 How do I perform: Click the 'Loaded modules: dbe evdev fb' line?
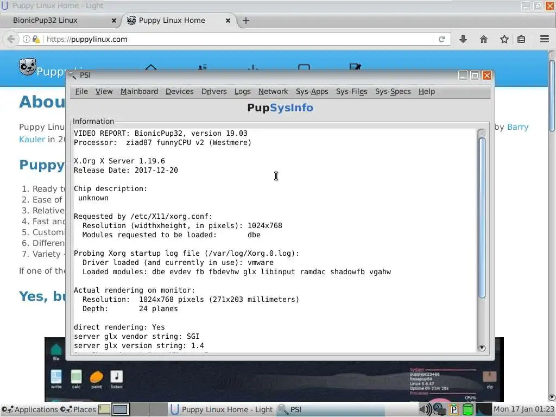pyautogui.click(x=237, y=271)
